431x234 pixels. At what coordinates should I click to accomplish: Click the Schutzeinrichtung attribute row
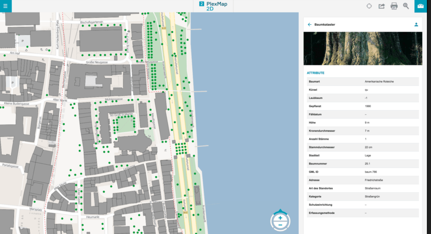[x=363, y=205]
